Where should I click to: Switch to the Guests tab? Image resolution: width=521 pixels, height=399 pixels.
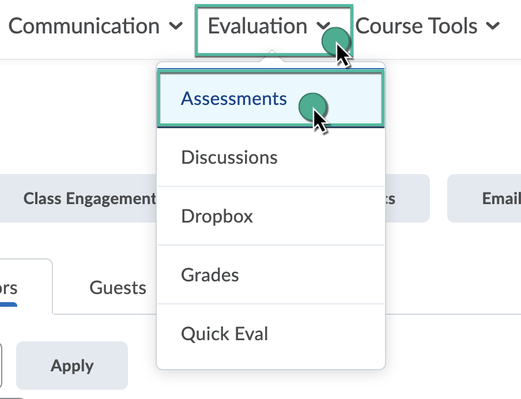coord(118,287)
